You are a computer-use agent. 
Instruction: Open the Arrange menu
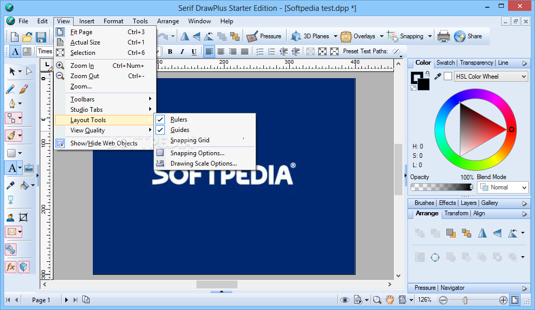pyautogui.click(x=168, y=21)
